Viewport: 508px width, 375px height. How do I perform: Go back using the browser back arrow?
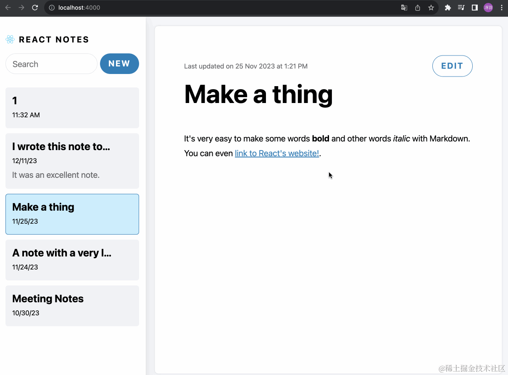(8, 7)
